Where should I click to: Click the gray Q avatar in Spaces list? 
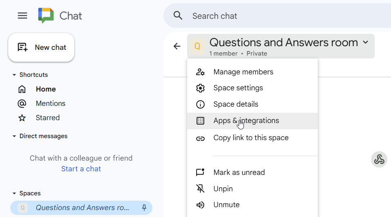point(23,208)
